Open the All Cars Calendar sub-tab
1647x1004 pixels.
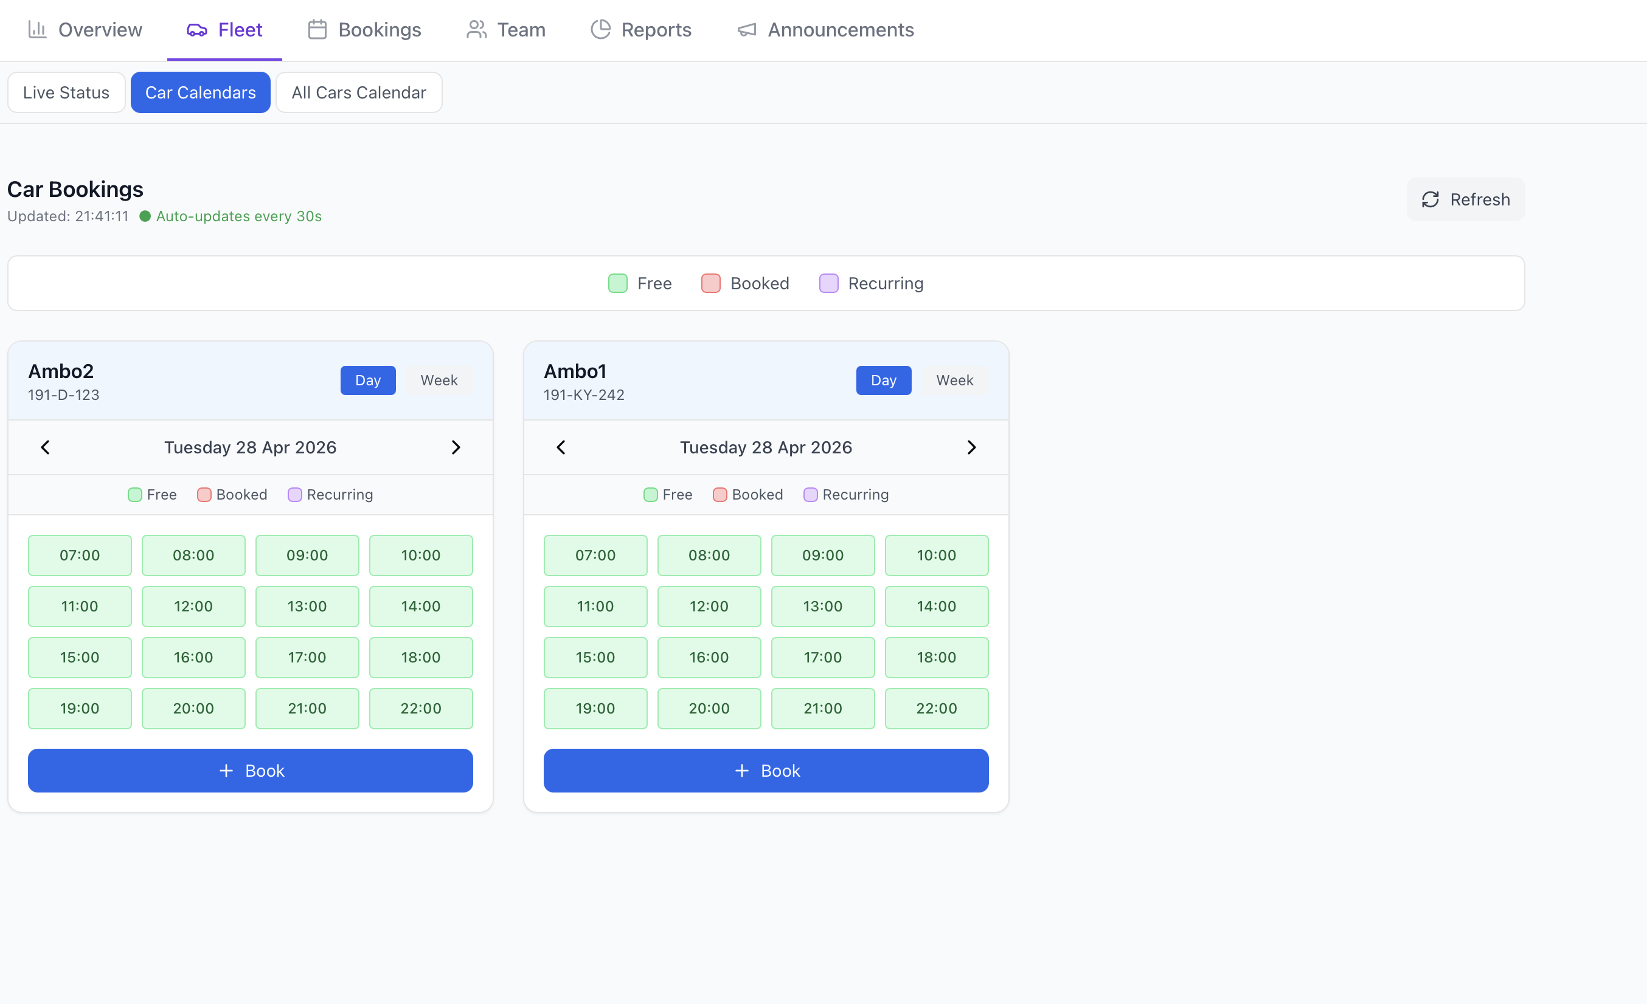tap(359, 92)
